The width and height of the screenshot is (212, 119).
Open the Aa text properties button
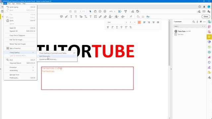[148, 17]
